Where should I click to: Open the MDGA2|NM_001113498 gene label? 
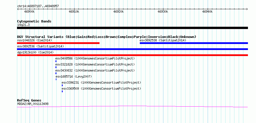point(33,104)
